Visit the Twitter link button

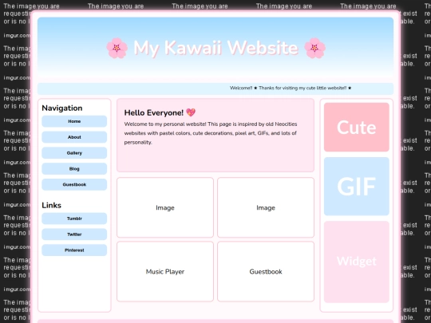pos(74,234)
